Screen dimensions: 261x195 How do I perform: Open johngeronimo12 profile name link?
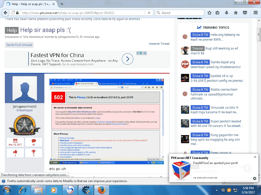point(25,106)
